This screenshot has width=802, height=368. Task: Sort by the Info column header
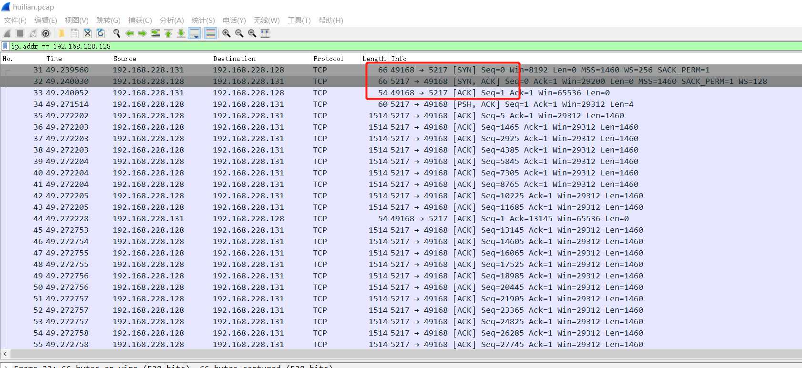tap(595, 59)
